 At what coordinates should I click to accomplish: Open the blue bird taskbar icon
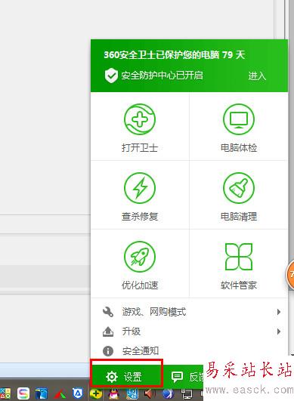42,394
